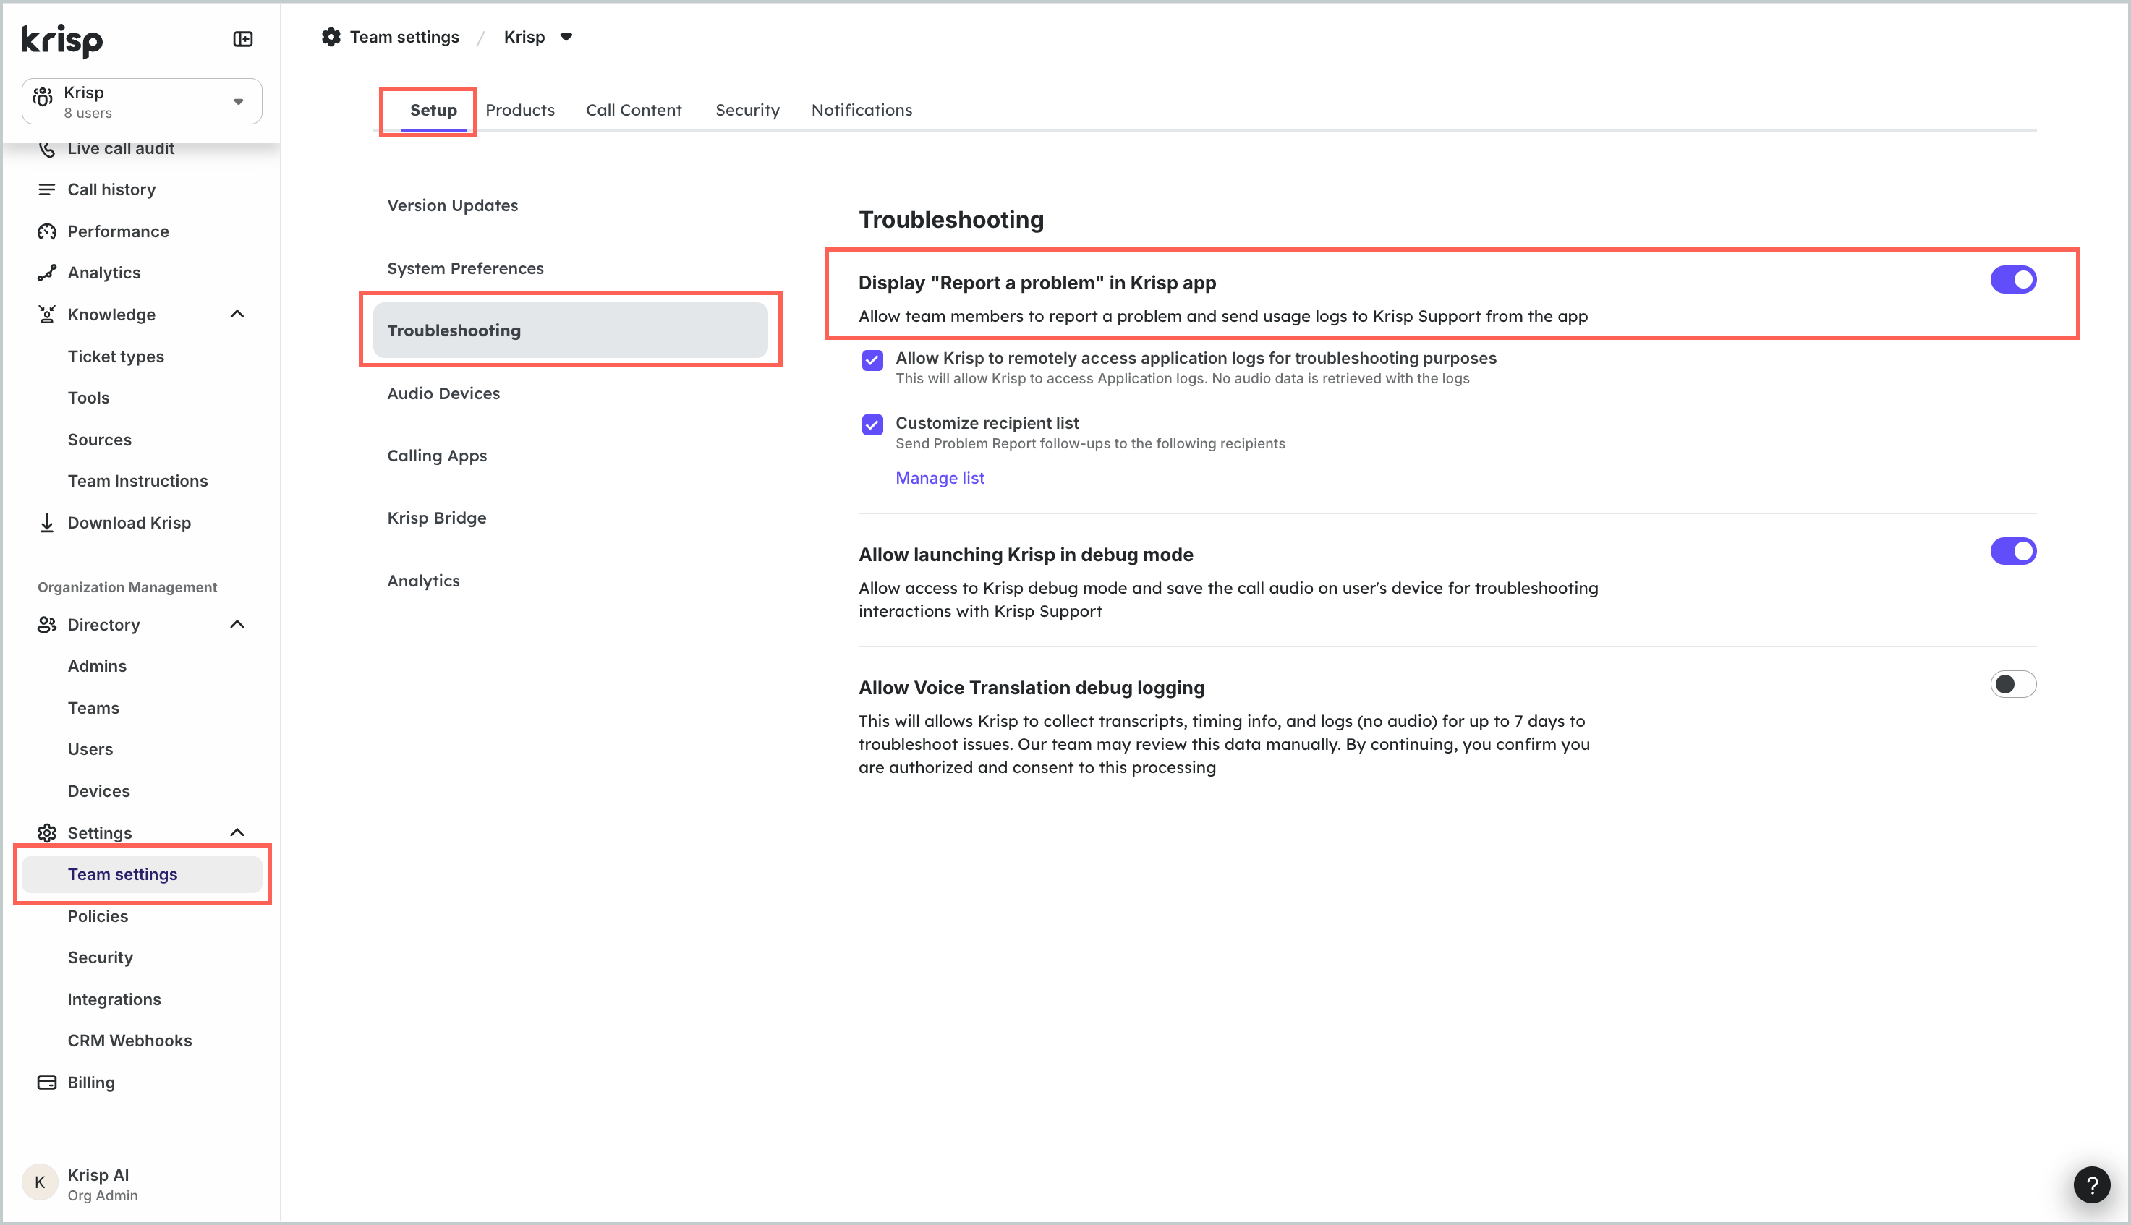Click the Billing card icon
The width and height of the screenshot is (2131, 1225).
(47, 1083)
